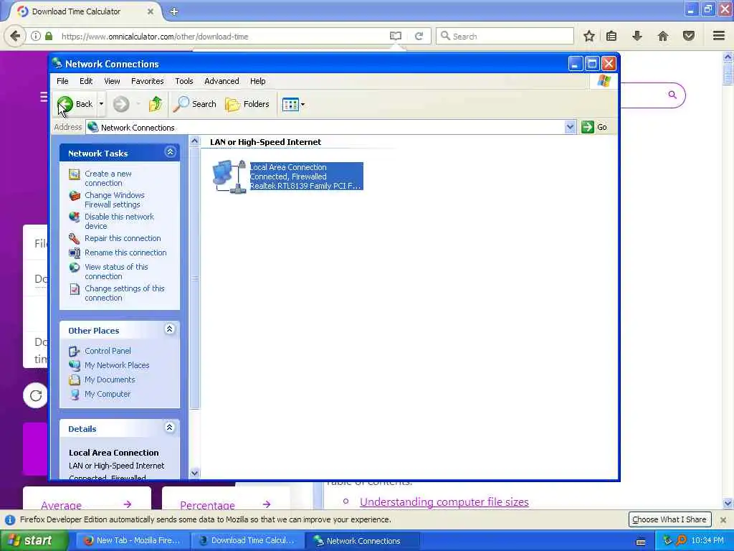Show the Folders pane
This screenshot has width=734, height=551.
[247, 104]
